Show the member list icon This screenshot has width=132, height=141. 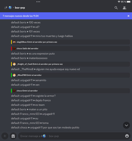(x=124, y=8)
